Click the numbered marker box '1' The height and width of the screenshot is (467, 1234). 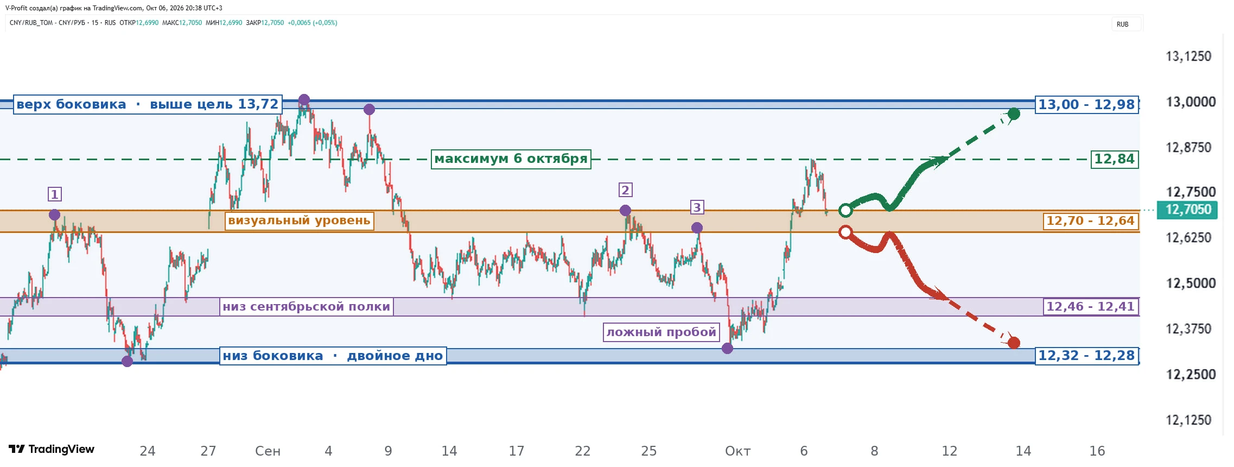(54, 194)
